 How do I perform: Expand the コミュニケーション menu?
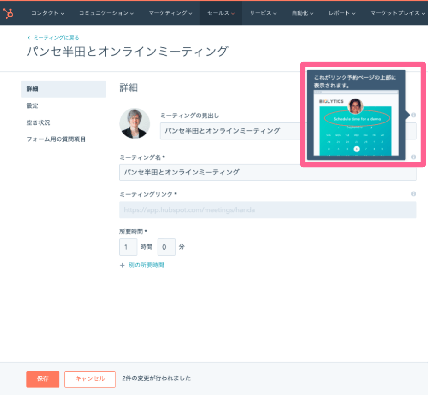tap(106, 13)
